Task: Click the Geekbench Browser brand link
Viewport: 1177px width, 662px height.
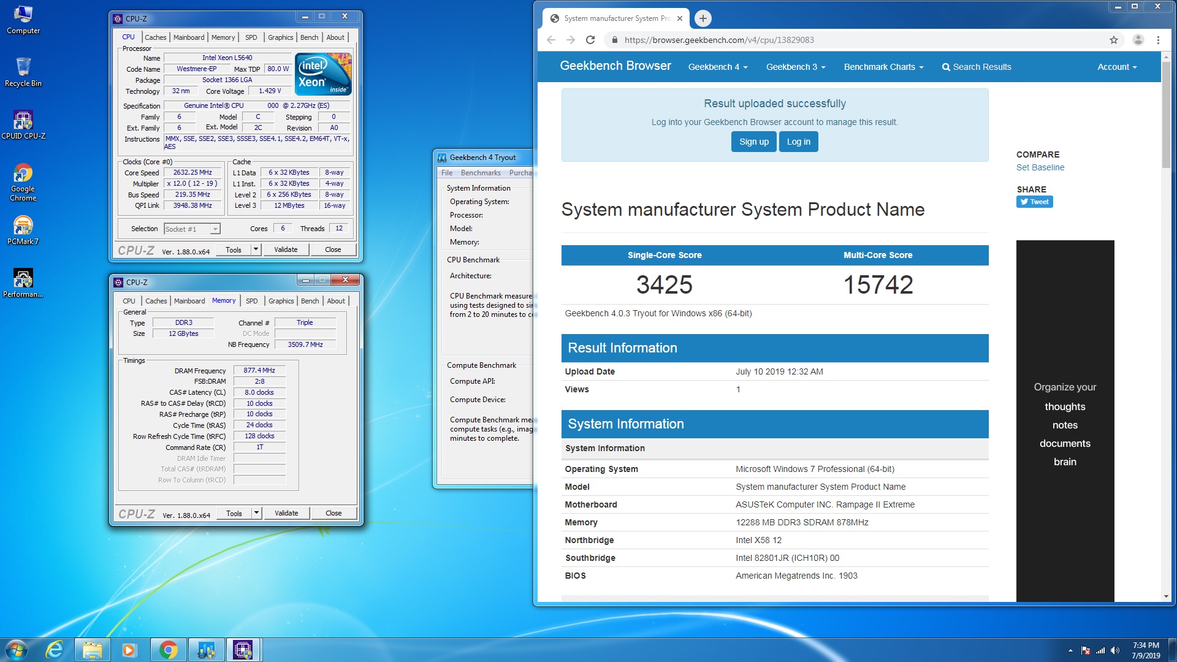Action: pyautogui.click(x=615, y=66)
